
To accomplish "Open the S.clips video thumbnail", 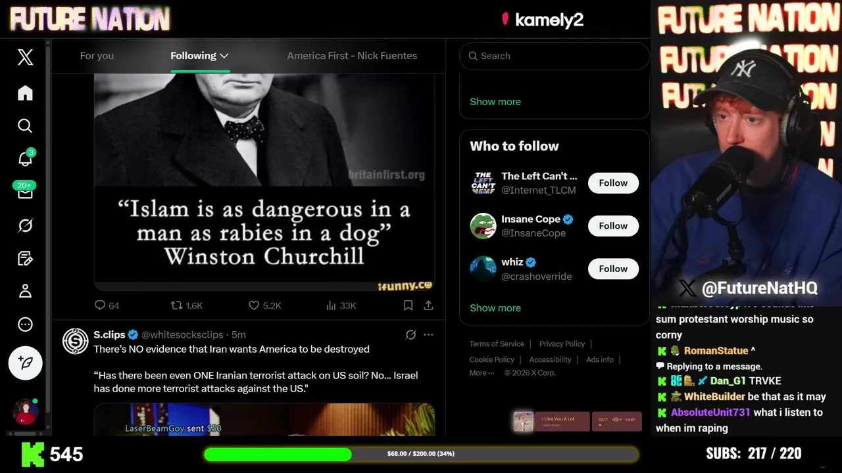I will point(264,420).
